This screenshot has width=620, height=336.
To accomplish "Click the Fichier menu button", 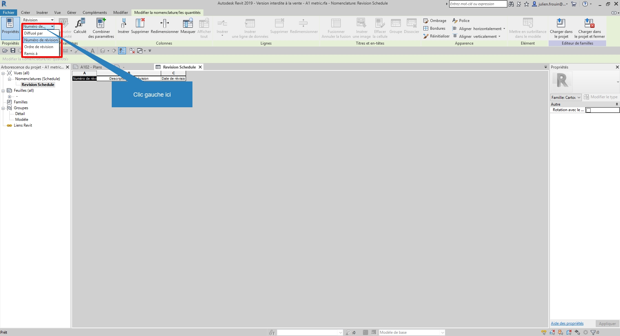I will coord(9,13).
